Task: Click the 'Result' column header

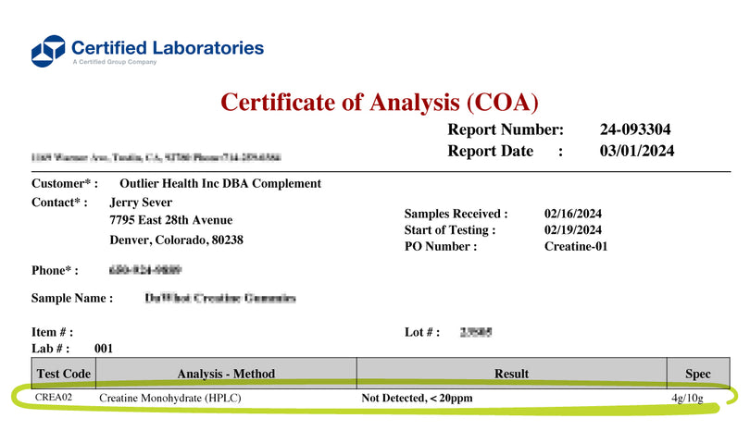Action: (511, 374)
